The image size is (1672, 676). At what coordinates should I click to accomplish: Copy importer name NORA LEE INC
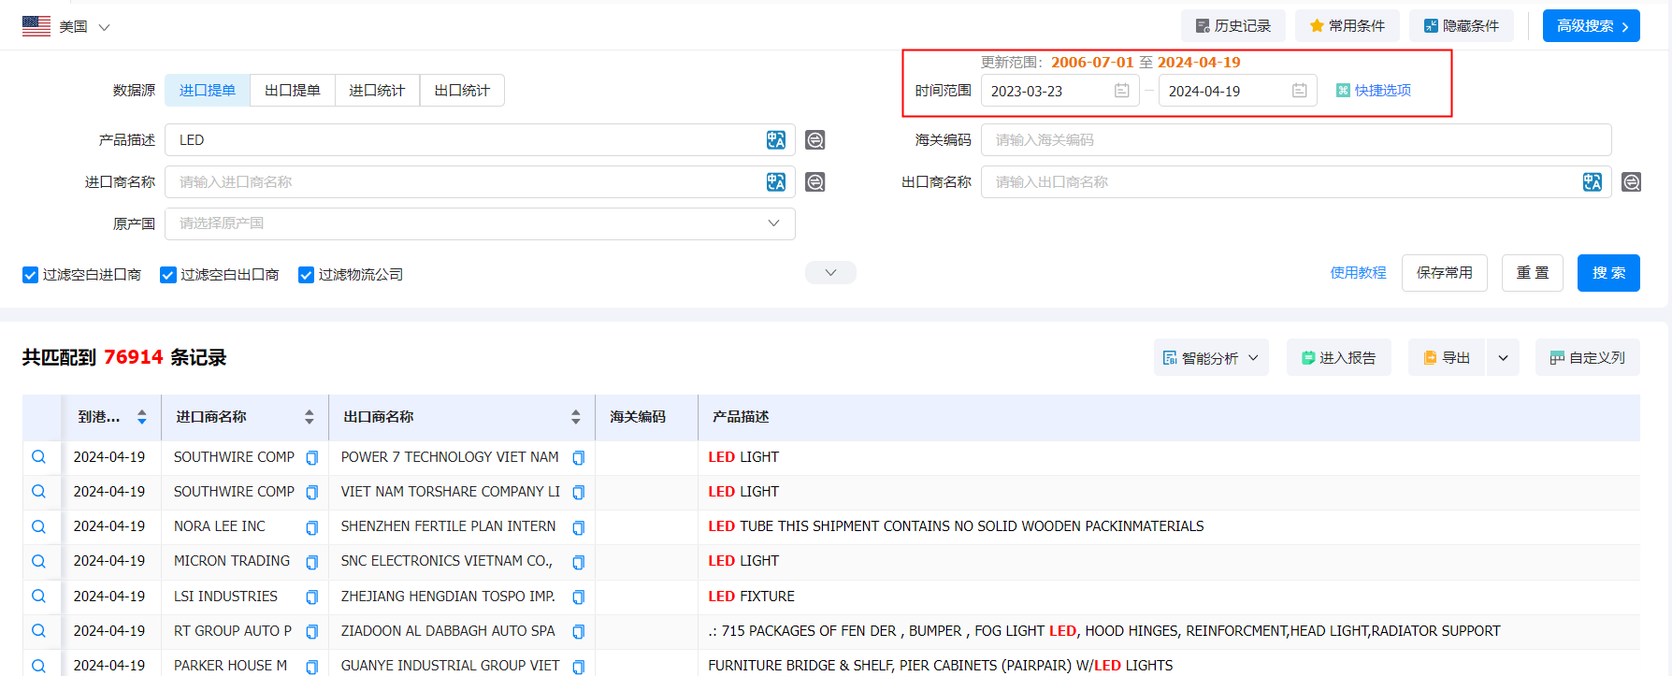click(x=312, y=527)
